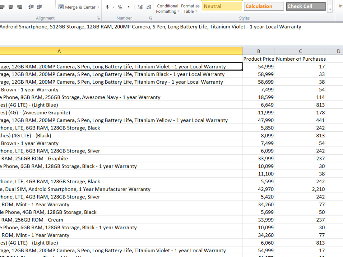
Task: Open Merge & Center dropdown arrow
Action: [98, 7]
